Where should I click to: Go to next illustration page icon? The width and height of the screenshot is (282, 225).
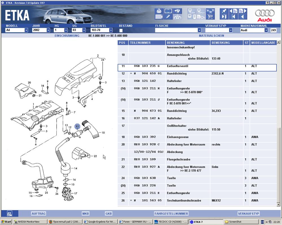point(243,11)
